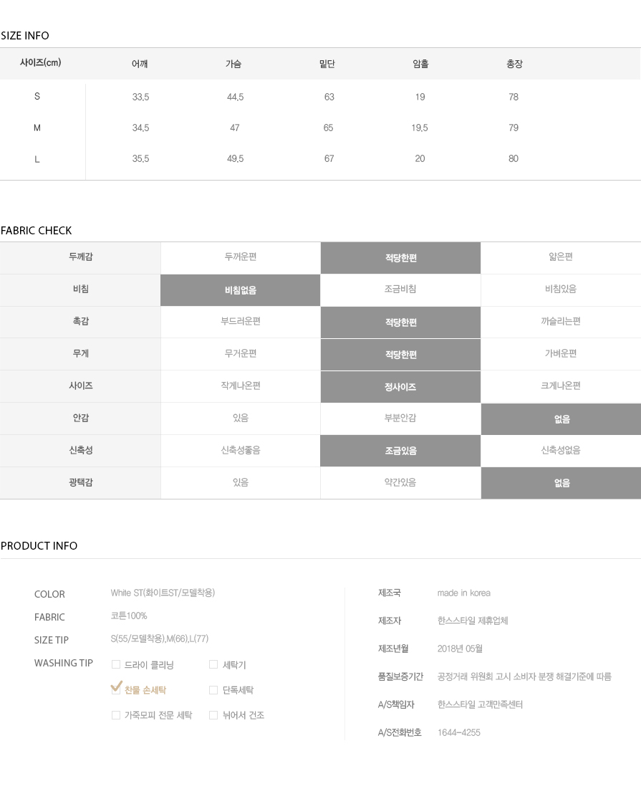641x794 pixels.
Task: Click the 약간있음 gloss cell
Action: click(400, 482)
